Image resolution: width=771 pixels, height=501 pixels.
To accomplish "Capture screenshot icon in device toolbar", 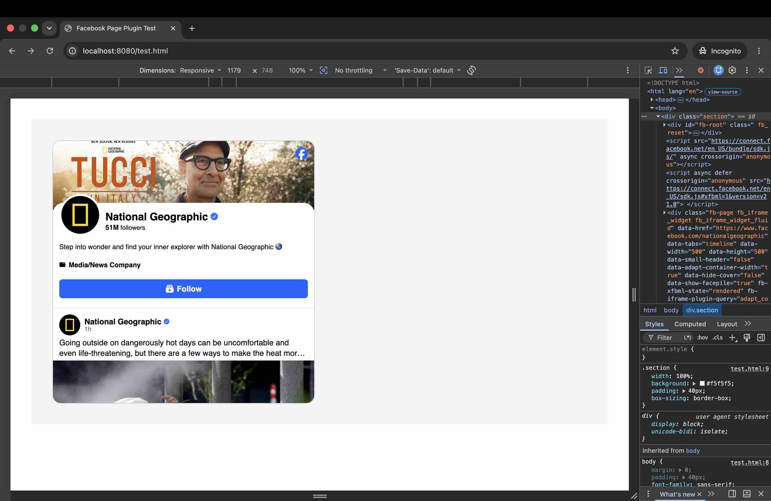I will pyautogui.click(x=323, y=70).
